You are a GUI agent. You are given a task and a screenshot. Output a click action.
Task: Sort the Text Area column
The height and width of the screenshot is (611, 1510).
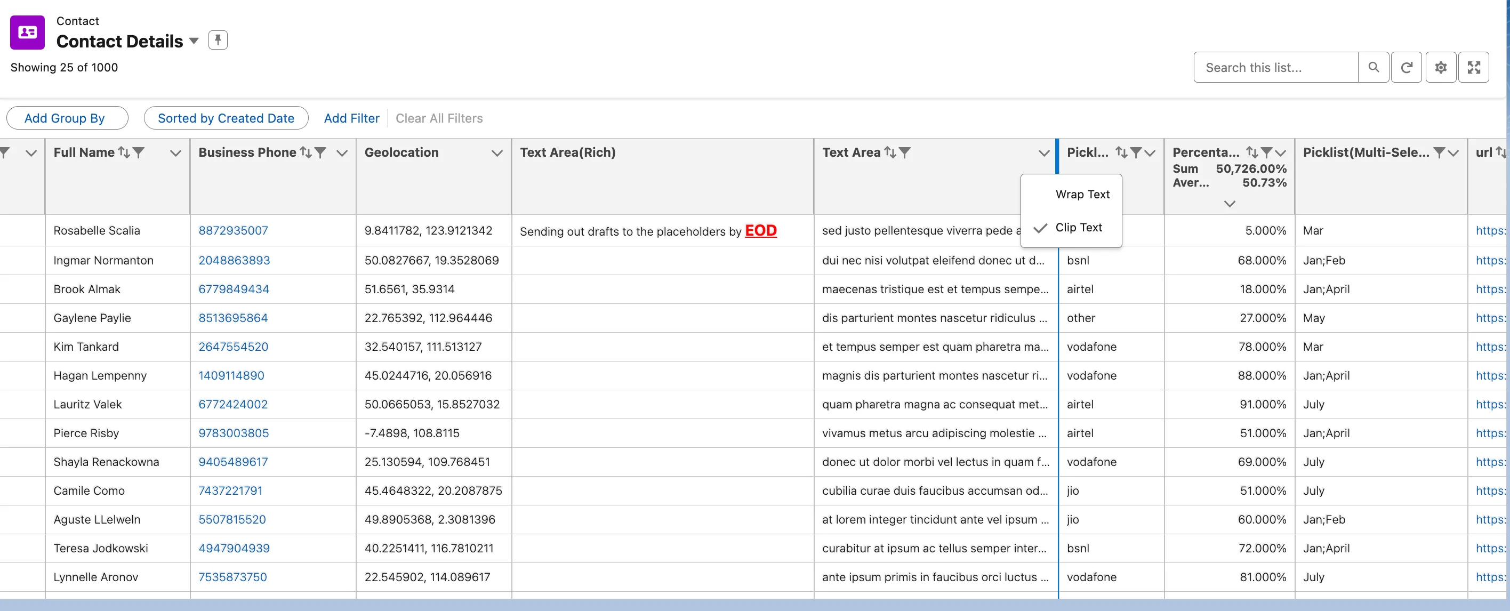coord(891,152)
